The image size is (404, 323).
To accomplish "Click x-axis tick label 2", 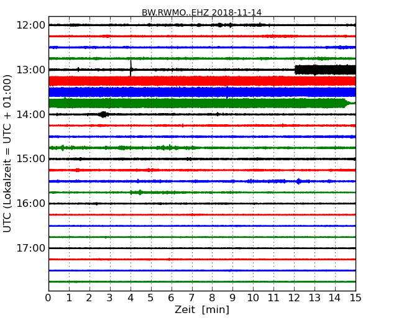I will coord(90,298).
